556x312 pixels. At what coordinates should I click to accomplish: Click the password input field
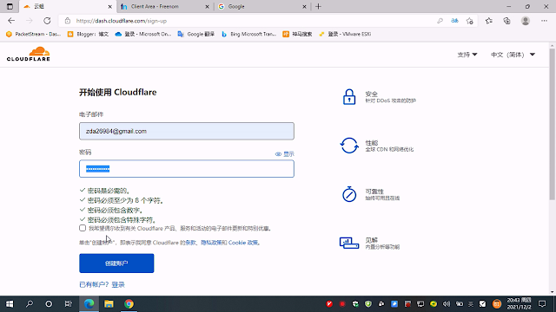[187, 169]
